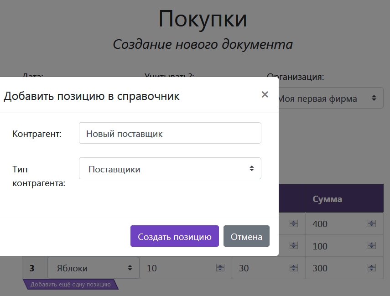
Task: Click Добавить ещё одну позицию button
Action: pyautogui.click(x=71, y=285)
